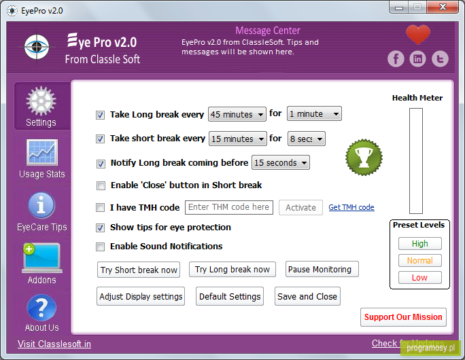Open the Get TMH code link
465x360 pixels.
pyautogui.click(x=351, y=207)
